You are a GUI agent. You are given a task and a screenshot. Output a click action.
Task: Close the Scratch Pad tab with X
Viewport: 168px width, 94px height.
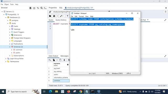pos(148,20)
